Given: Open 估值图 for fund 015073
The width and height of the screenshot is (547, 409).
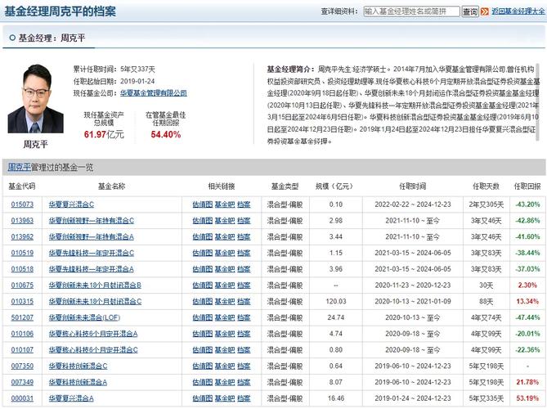Looking at the screenshot, I should (202, 204).
